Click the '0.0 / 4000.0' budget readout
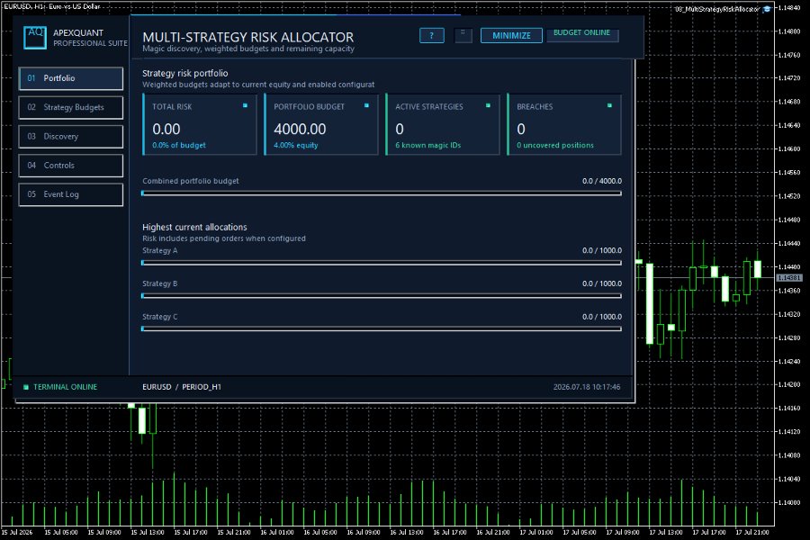810x540 pixels. [x=602, y=181]
